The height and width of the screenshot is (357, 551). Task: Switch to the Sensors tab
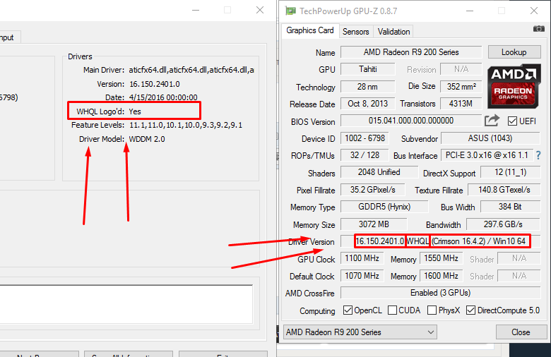pos(355,32)
